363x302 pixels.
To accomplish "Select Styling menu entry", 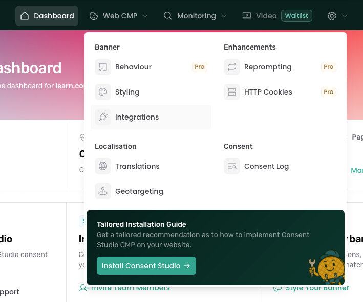I will (151, 92).
